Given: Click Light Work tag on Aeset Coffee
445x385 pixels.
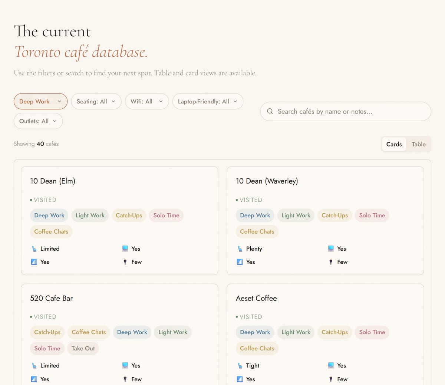Looking at the screenshot, I should (296, 332).
